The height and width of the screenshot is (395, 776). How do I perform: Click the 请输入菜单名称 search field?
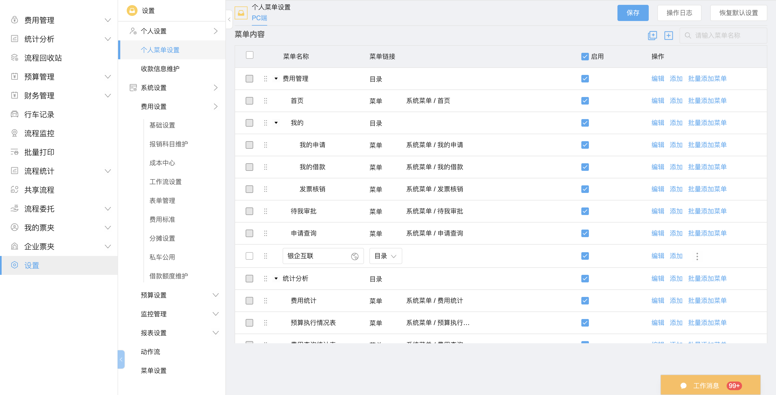point(723,36)
